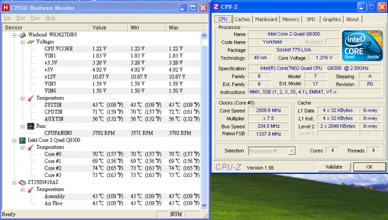Click the HWMonitor title bar app icon
388x220 pixels.
click(x=5, y=8)
